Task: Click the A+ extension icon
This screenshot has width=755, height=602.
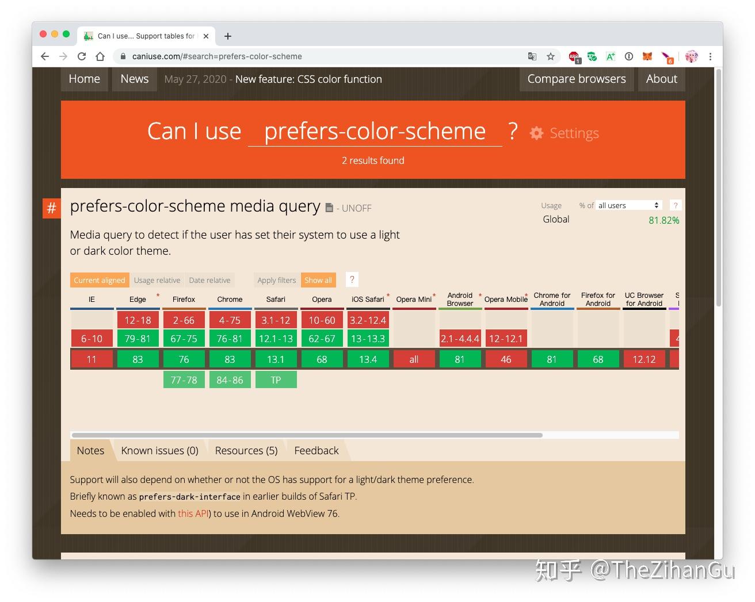Action: click(x=611, y=56)
